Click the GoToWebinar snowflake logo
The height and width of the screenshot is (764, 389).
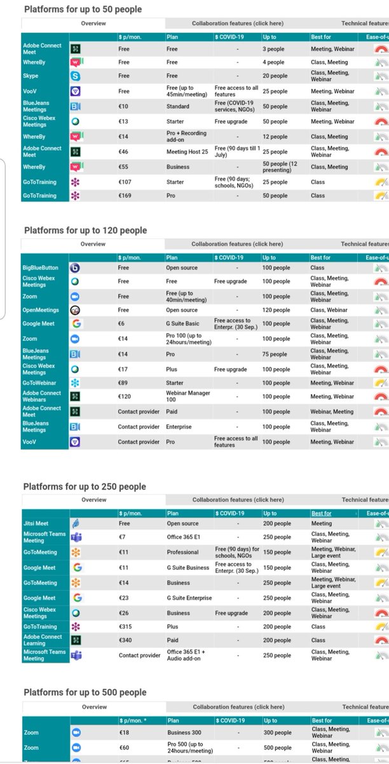(x=74, y=382)
